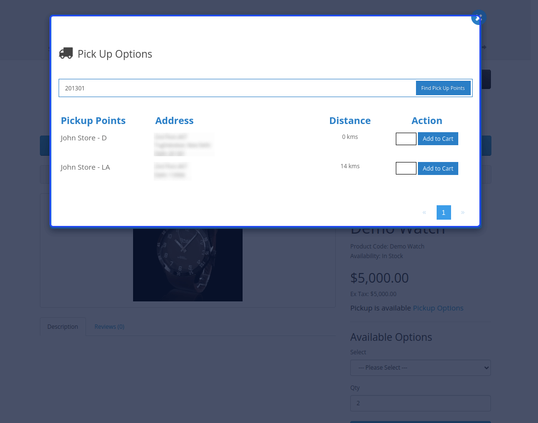Switch to the Reviews (0) tab

coord(109,326)
